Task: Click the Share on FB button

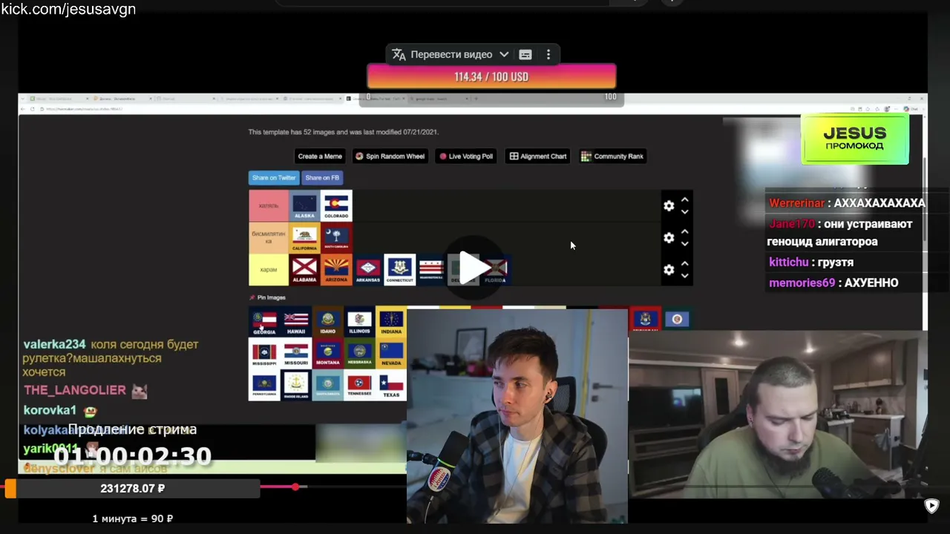Action: pyautogui.click(x=322, y=178)
